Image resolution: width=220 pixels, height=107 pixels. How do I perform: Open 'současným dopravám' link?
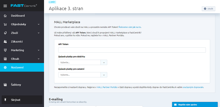193,87
